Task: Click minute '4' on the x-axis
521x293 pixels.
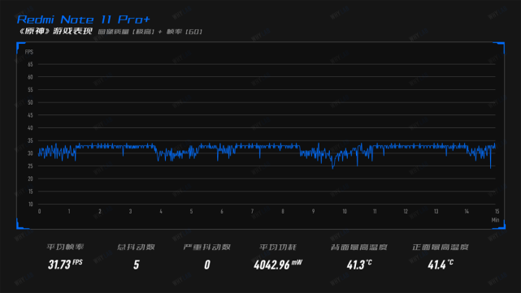Action: (x=161, y=211)
